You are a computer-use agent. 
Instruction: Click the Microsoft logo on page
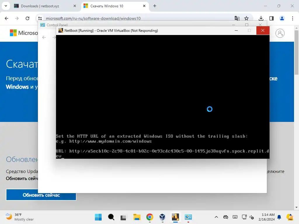(24, 33)
